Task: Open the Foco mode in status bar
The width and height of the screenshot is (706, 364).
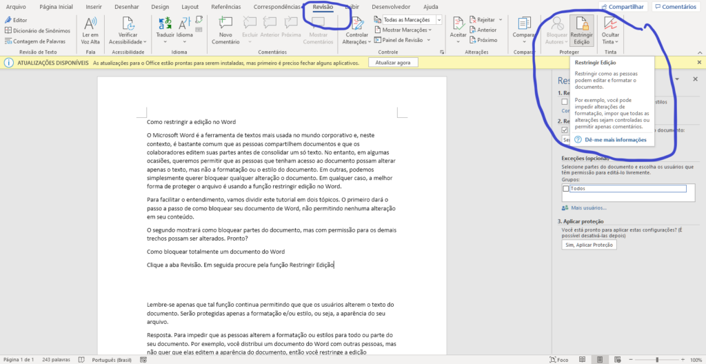Action: tap(559, 360)
